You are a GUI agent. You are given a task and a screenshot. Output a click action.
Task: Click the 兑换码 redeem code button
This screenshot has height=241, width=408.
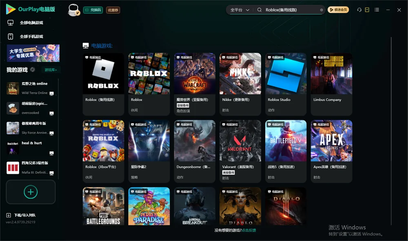(x=93, y=10)
